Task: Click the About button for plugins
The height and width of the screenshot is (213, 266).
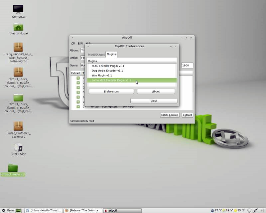Action: click(156, 92)
